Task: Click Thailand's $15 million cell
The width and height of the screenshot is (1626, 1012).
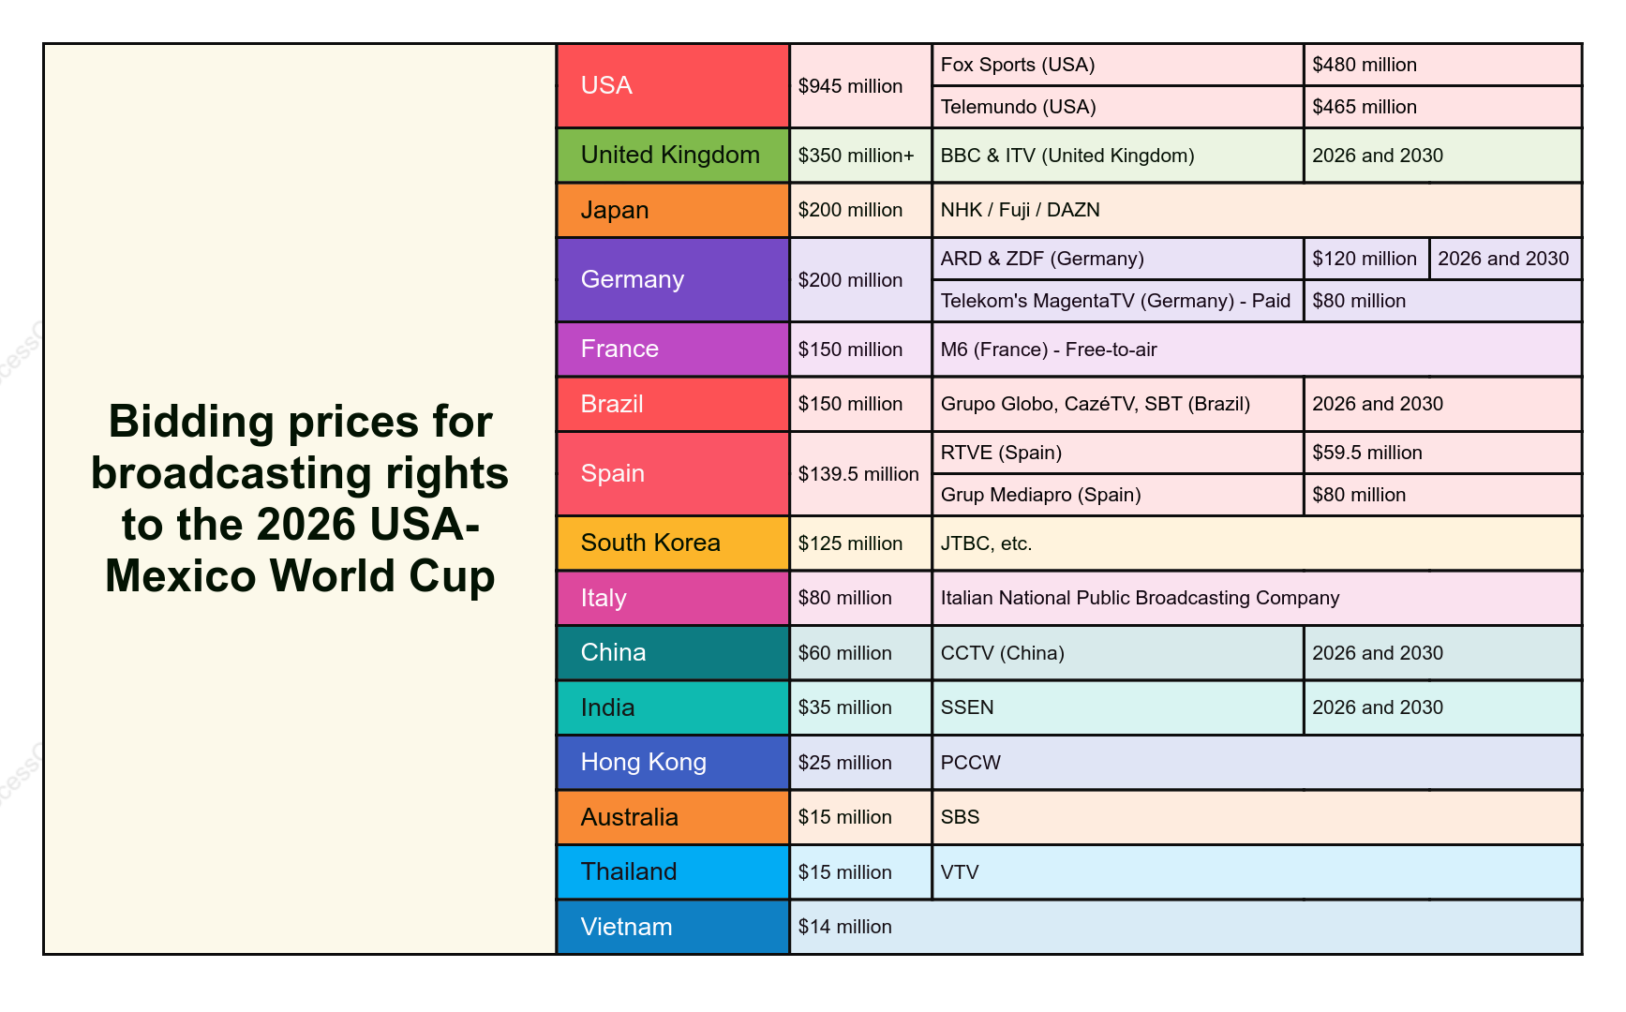Action: click(861, 871)
